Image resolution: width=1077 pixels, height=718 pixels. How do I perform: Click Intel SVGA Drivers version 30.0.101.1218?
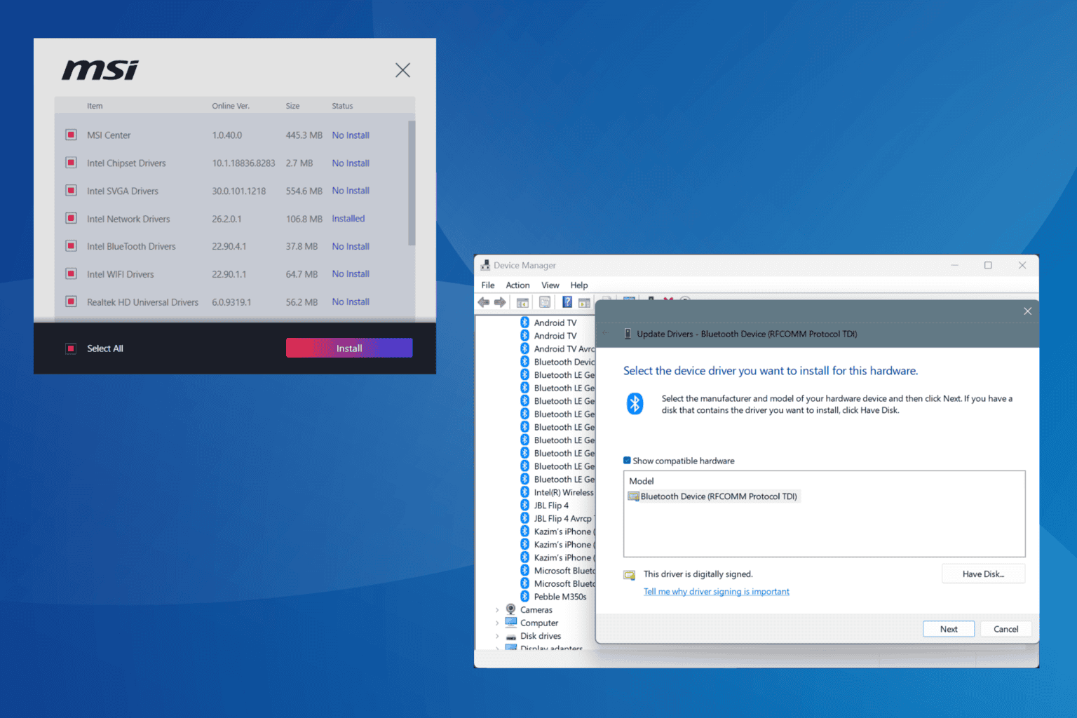click(x=239, y=191)
